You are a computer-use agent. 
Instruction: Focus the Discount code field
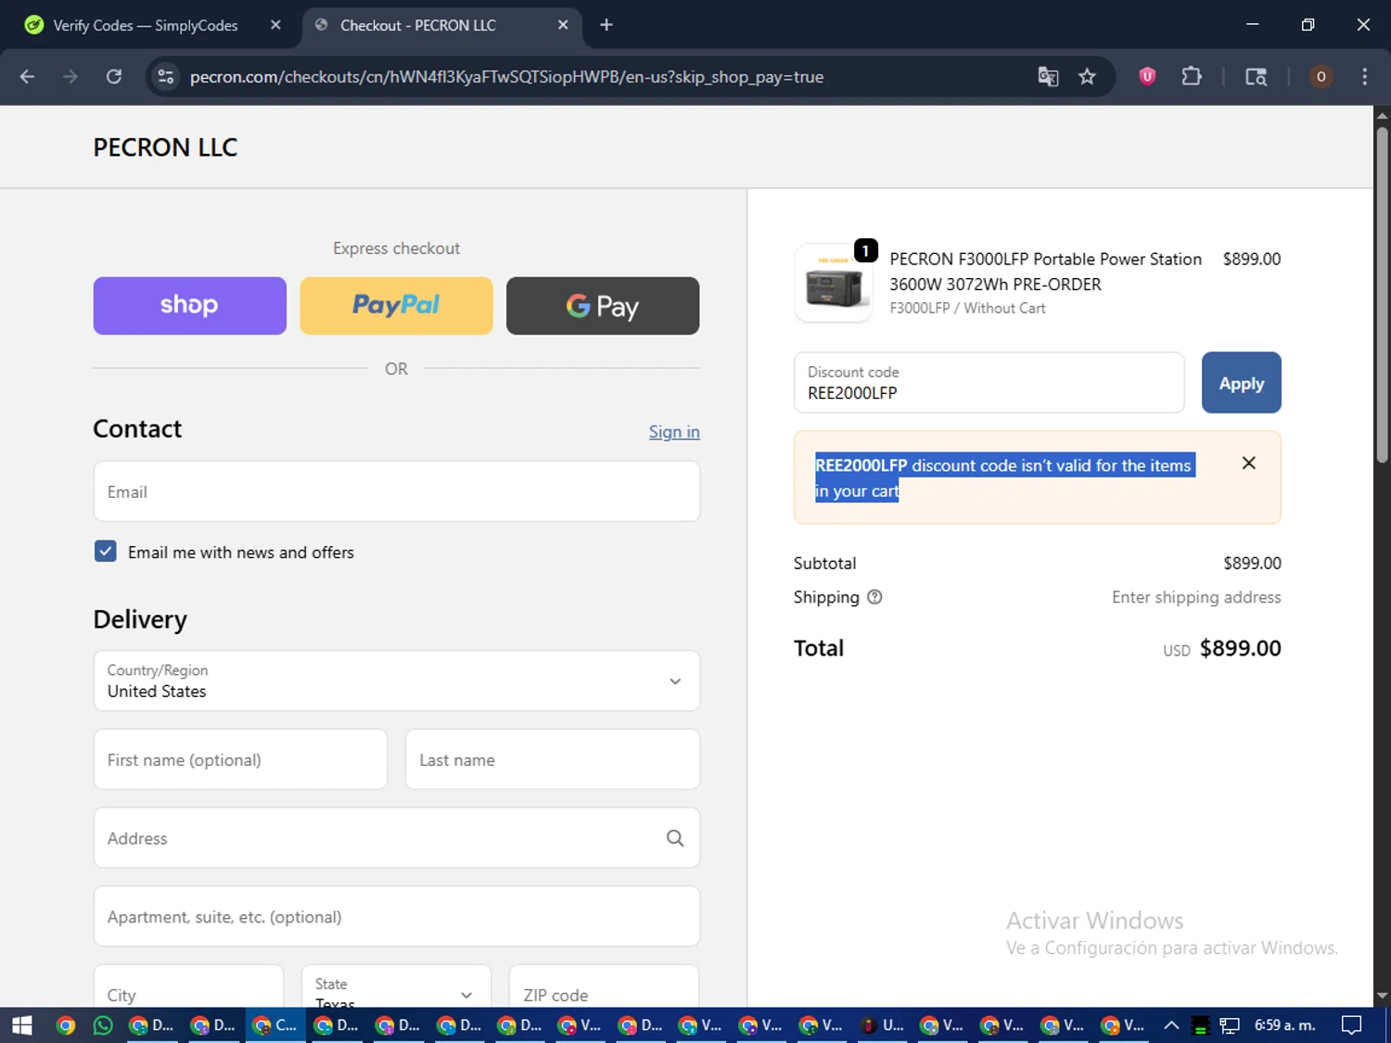[989, 382]
